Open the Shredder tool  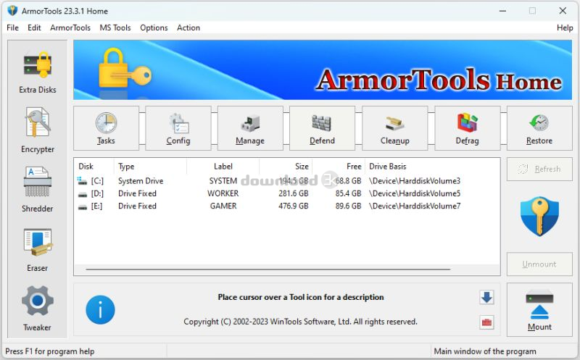(38, 189)
